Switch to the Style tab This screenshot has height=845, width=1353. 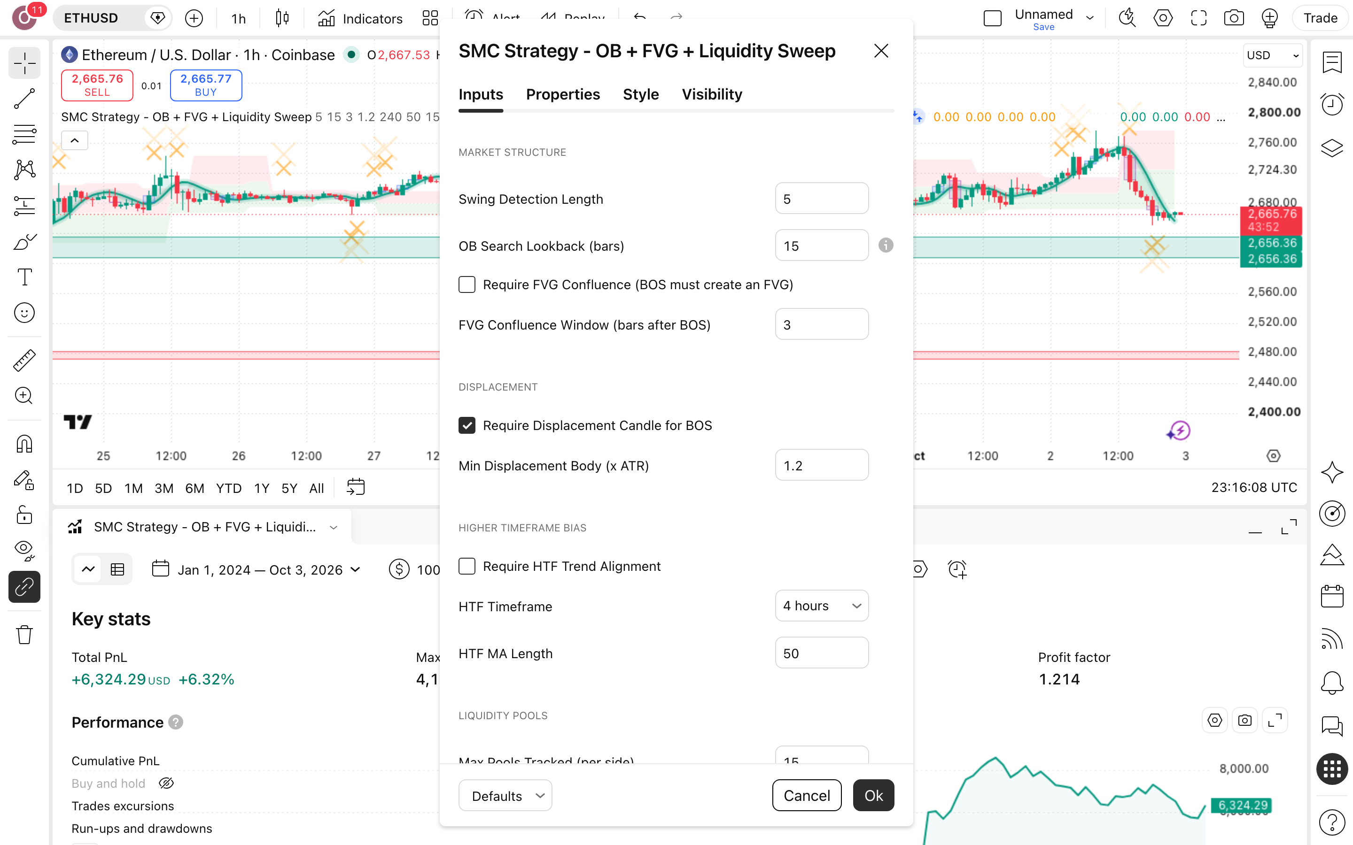tap(641, 94)
